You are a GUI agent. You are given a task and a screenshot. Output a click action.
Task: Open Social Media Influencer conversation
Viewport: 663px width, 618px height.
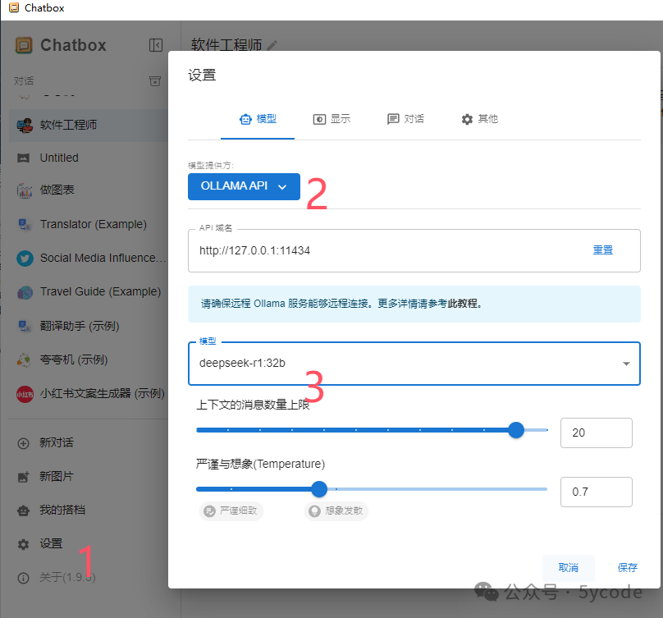pos(88,258)
